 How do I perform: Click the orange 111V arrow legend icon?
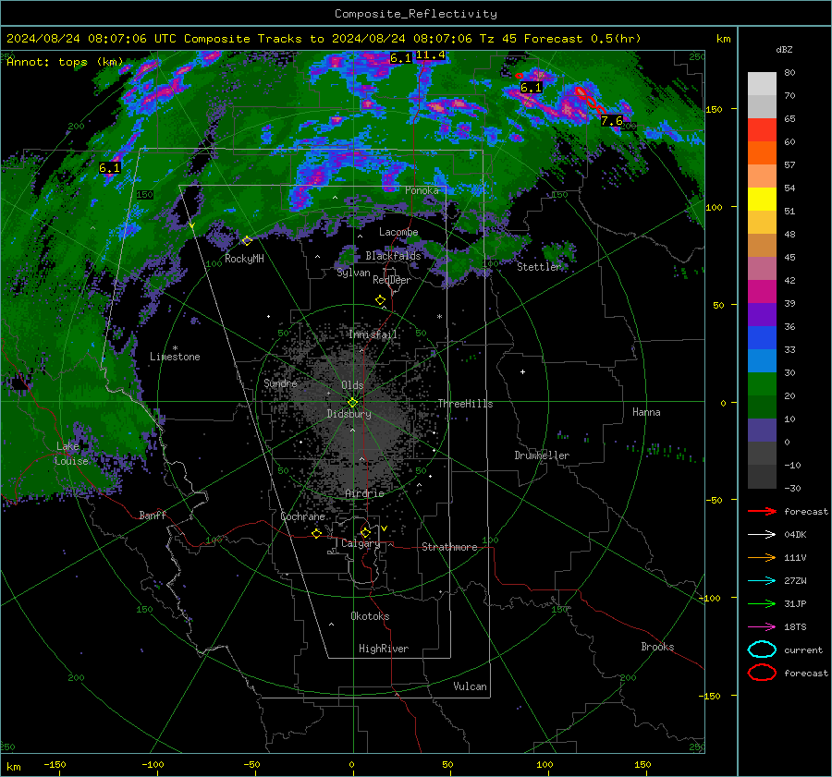pos(762,557)
